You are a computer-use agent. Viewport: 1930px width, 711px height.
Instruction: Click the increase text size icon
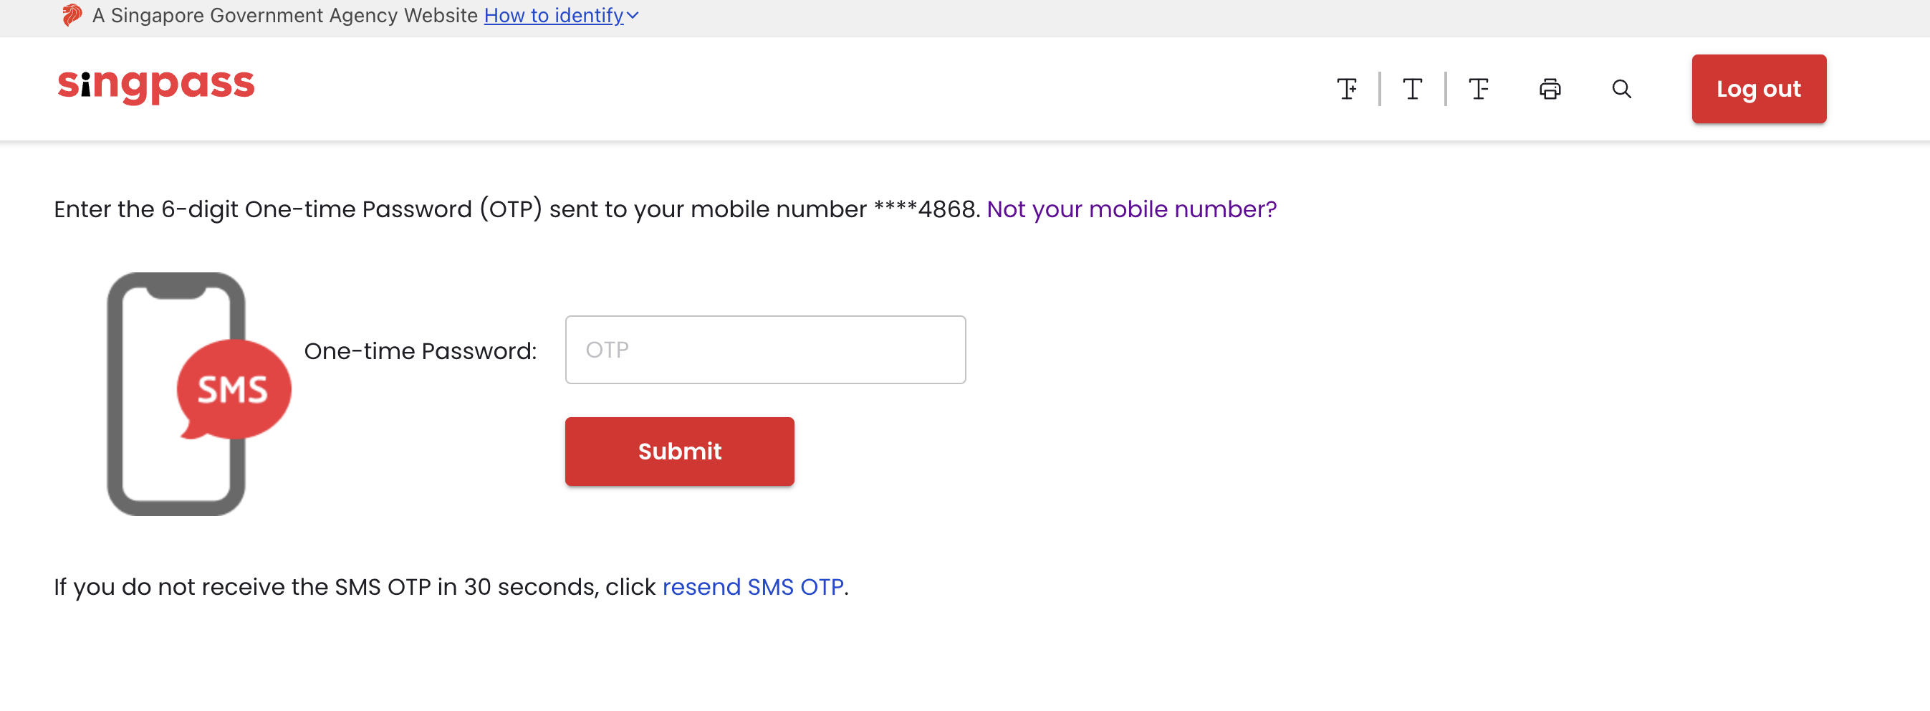coord(1347,89)
